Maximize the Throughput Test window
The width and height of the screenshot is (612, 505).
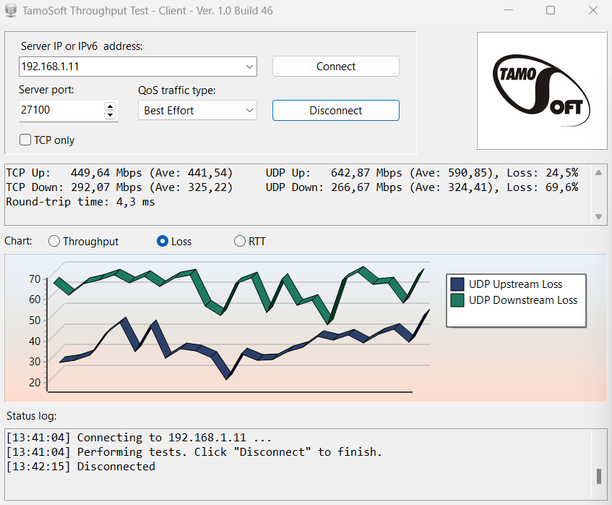(x=551, y=10)
